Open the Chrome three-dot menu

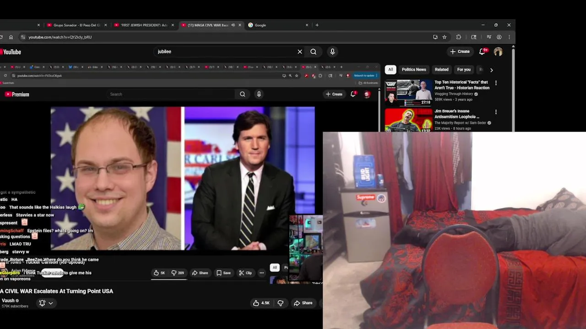coord(509,37)
